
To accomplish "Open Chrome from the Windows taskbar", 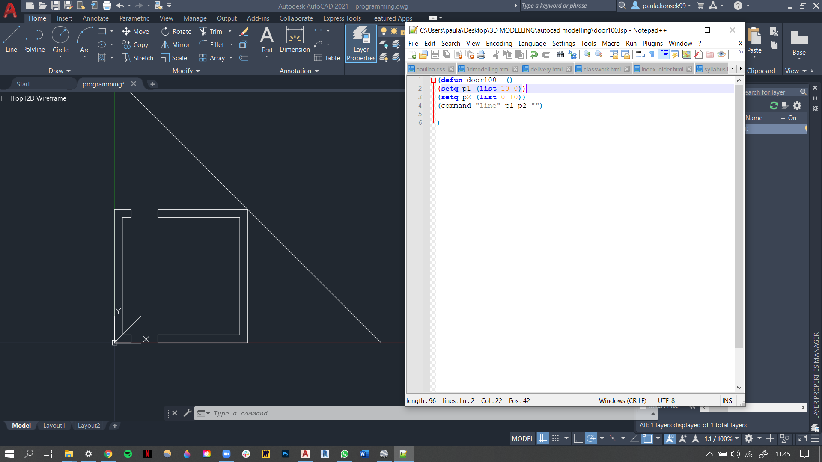I will pyautogui.click(x=108, y=454).
